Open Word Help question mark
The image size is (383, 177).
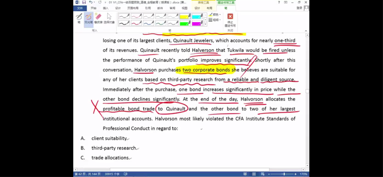click(279, 2)
